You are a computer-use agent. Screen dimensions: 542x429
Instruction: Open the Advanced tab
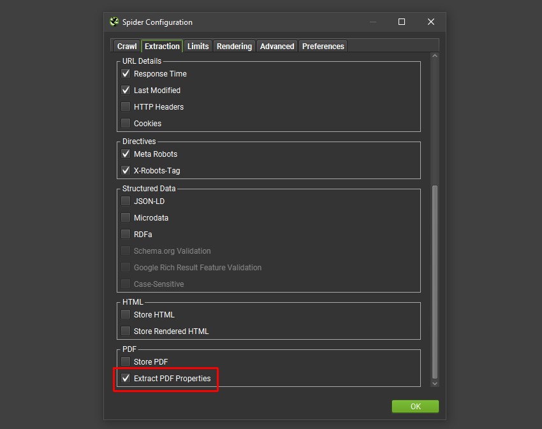tap(277, 47)
